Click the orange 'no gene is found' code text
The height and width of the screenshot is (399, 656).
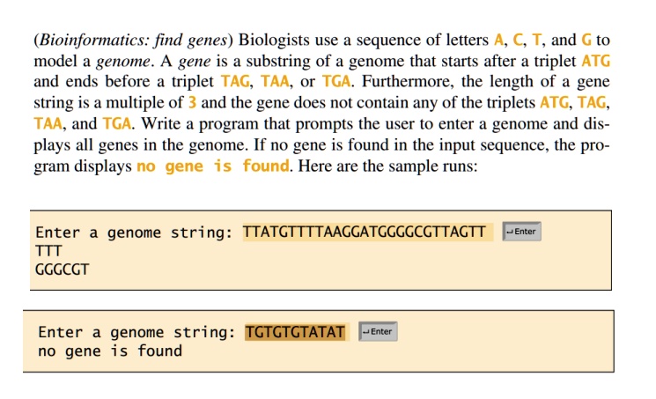[x=213, y=166]
